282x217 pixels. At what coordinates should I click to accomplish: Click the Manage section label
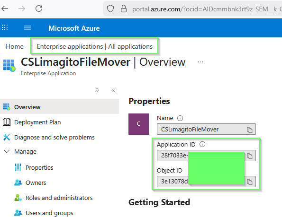coord(26,152)
